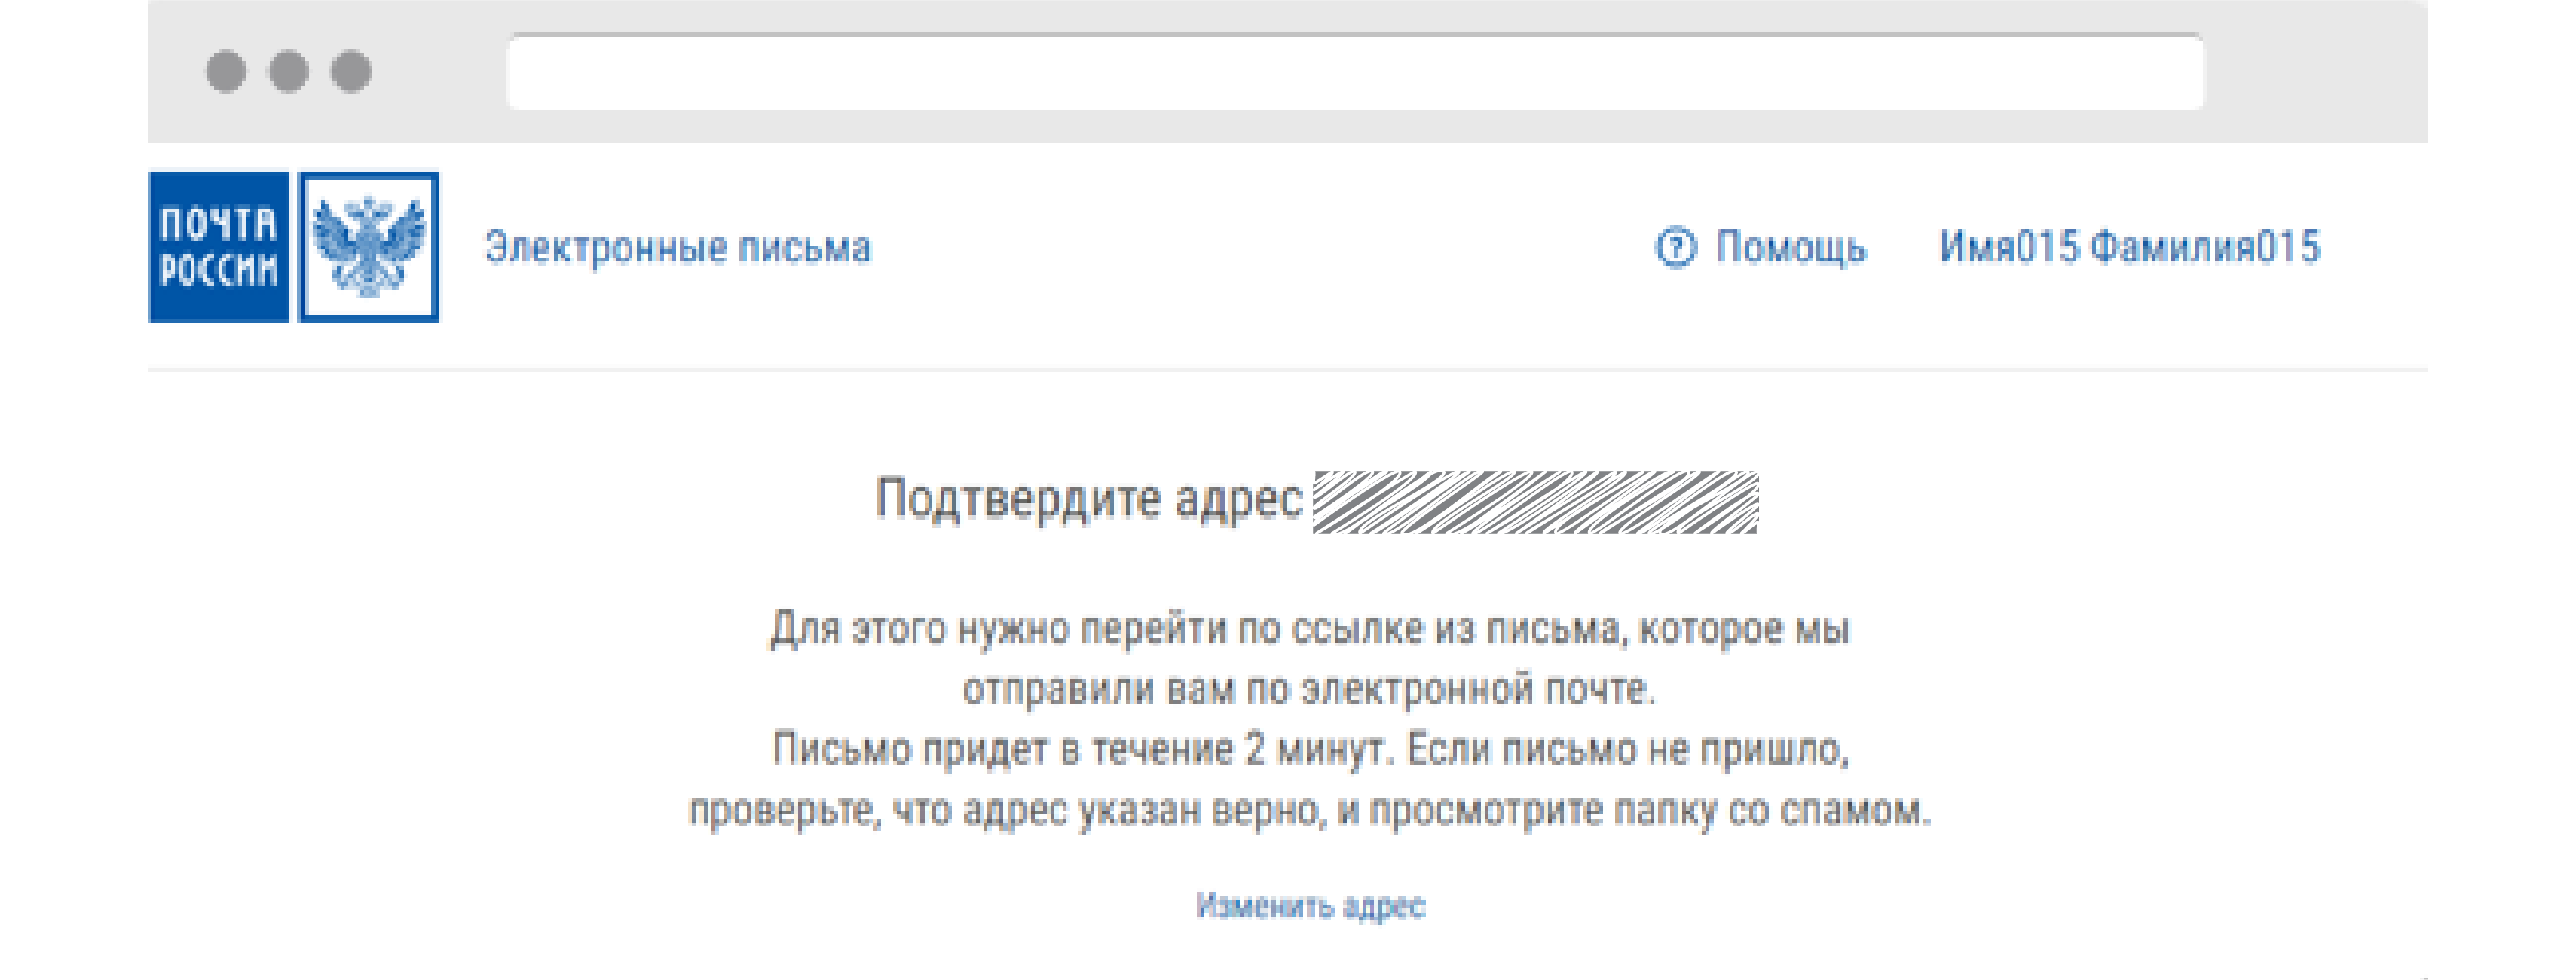Click the Фамилия015 surname in header

(x=2205, y=247)
